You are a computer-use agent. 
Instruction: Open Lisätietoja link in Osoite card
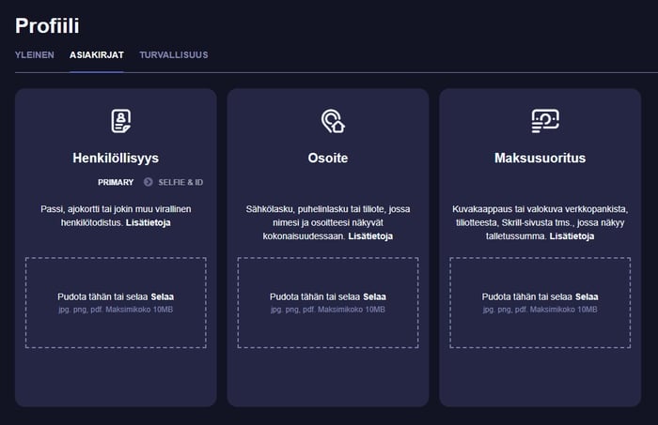pos(370,236)
